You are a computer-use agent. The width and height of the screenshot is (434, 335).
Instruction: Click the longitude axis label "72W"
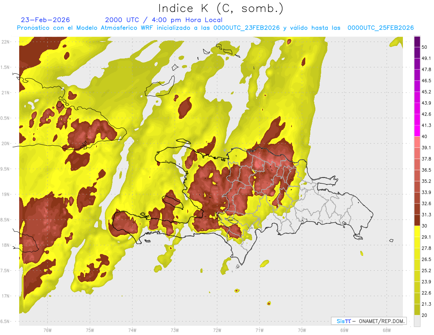(217, 330)
